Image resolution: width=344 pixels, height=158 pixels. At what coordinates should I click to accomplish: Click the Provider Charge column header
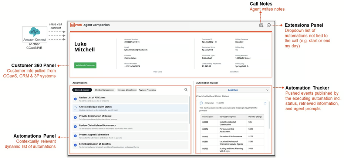255,117
